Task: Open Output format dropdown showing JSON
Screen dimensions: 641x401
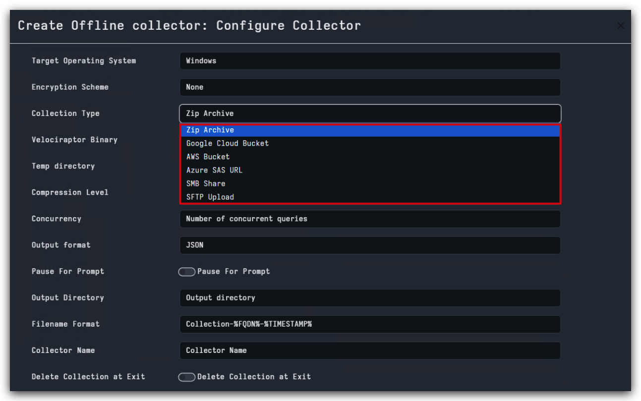Action: tap(370, 245)
